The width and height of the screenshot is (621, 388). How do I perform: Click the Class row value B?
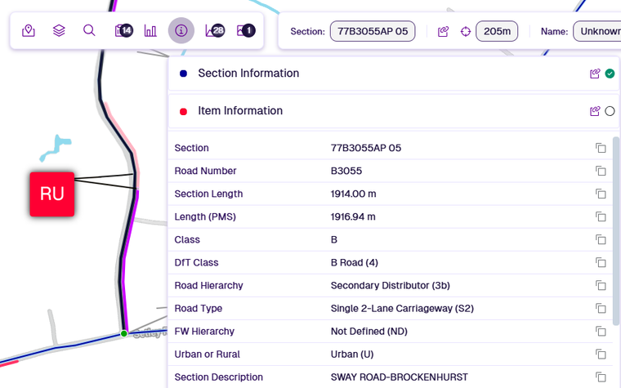[334, 240]
